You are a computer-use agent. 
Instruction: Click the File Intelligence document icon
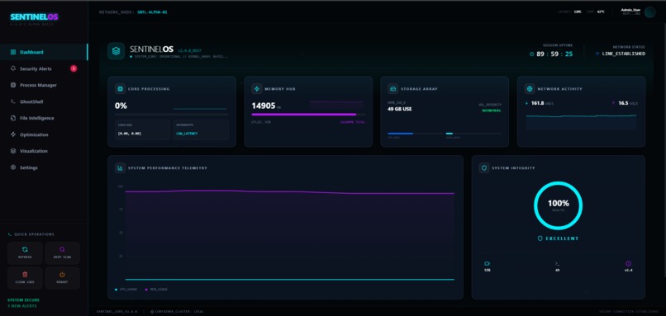tap(13, 118)
